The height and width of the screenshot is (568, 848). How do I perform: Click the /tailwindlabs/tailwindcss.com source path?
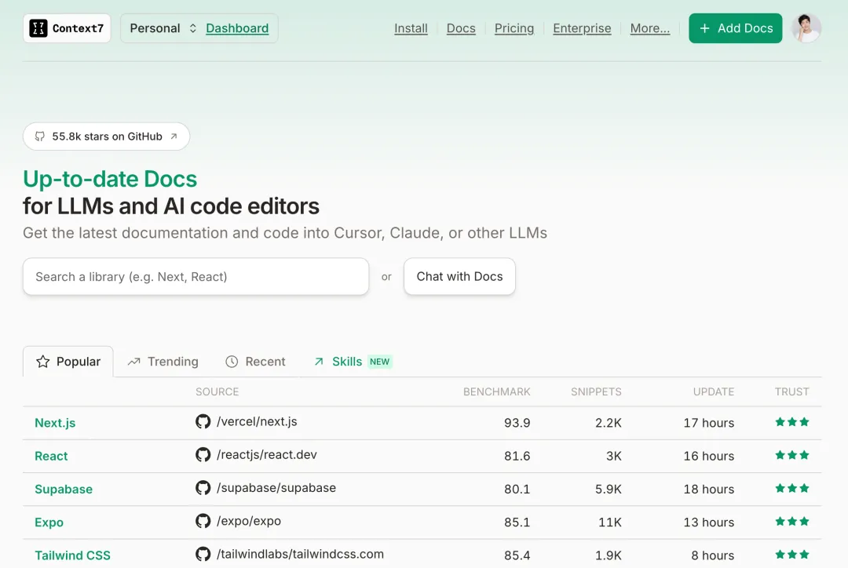pyautogui.click(x=300, y=554)
